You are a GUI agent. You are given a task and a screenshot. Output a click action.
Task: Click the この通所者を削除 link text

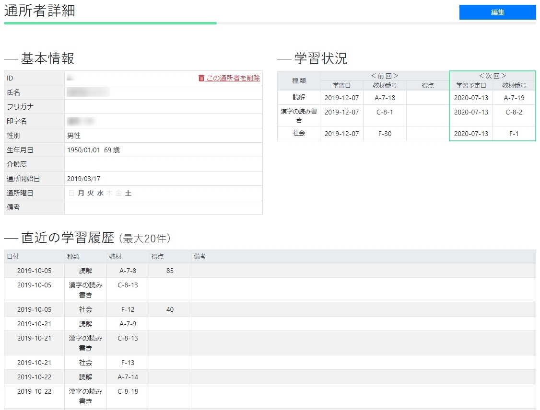[x=233, y=78]
